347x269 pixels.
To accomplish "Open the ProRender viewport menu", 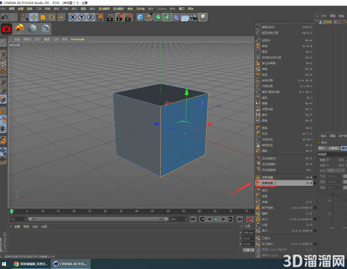I will click(x=78, y=39).
